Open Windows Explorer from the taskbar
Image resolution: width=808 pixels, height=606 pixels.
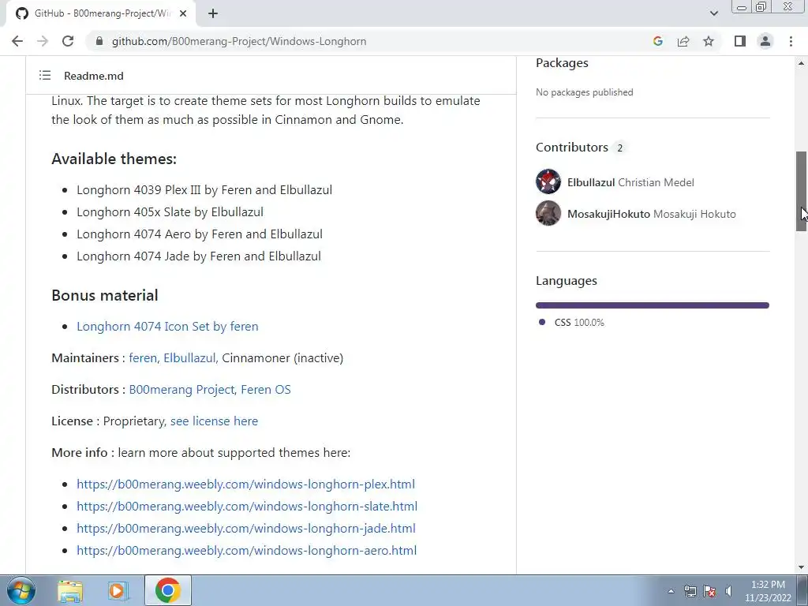(70, 591)
